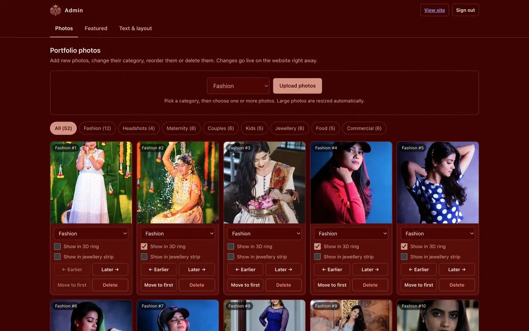Uncheck Show in 3D ring for Fashion #2
The width and height of the screenshot is (529, 331).
[144, 246]
